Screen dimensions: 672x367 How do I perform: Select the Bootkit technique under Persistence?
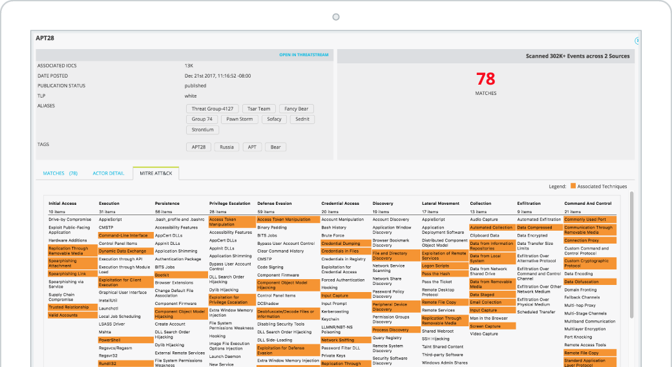pyautogui.click(x=181, y=275)
